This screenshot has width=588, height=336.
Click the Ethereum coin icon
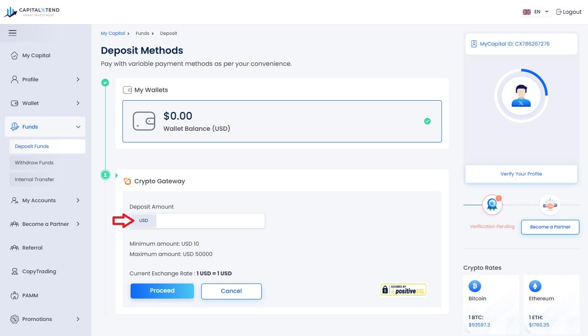click(535, 286)
